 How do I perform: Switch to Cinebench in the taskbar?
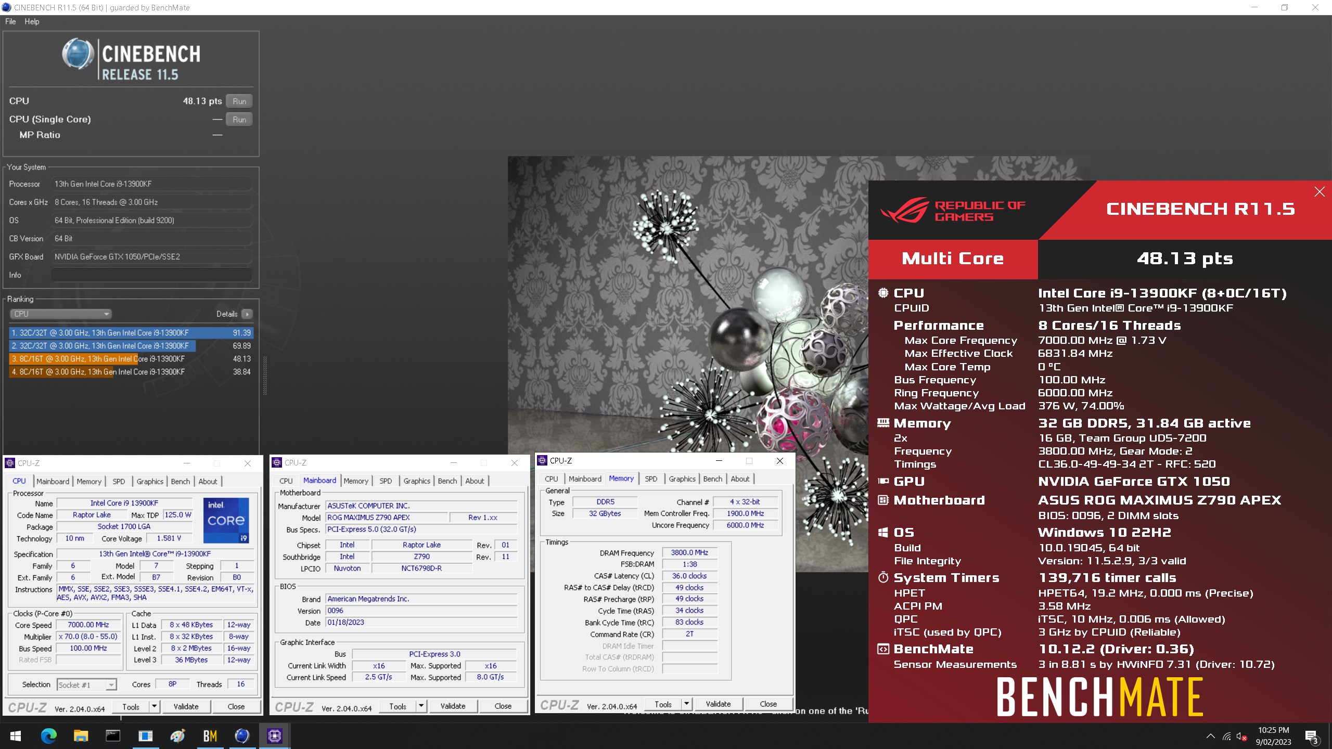(x=242, y=735)
